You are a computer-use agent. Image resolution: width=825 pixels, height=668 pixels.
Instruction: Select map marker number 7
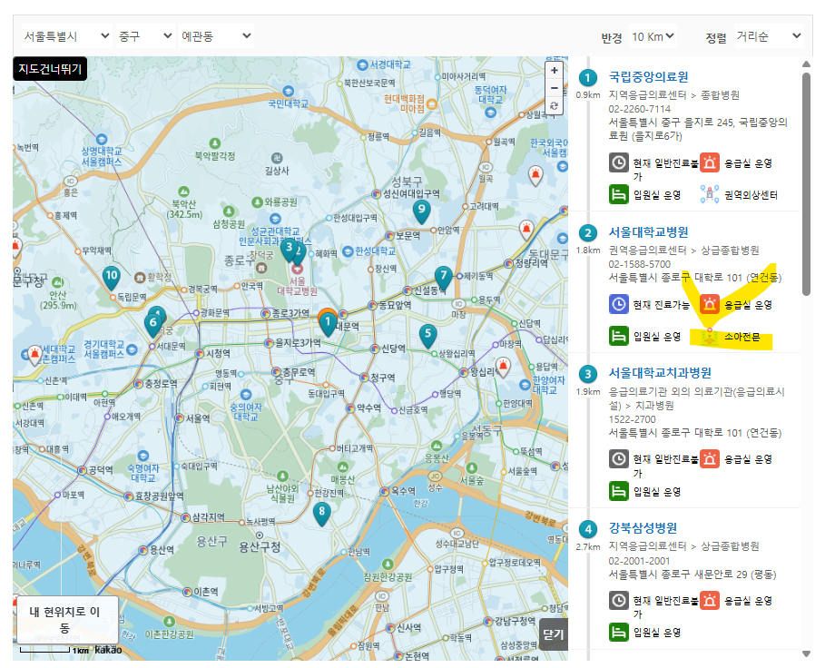pos(444,279)
